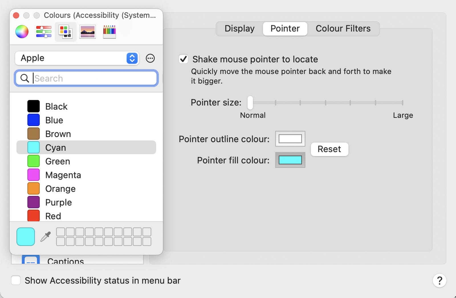This screenshot has width=456, height=298.
Task: Open the Accessibility help question mark
Action: 439,281
